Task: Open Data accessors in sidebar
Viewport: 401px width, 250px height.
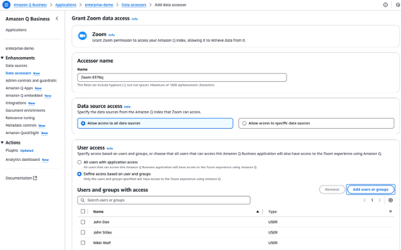Action: tap(18, 73)
